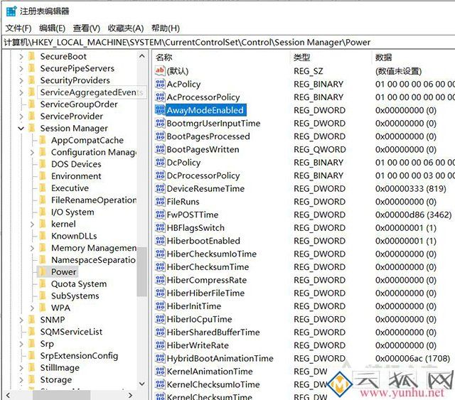The width and height of the screenshot is (455, 400).
Task: Expand the Configuration Manager key
Action: click(32, 152)
